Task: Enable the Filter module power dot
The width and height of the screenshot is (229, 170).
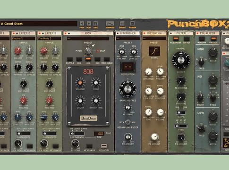Action: [171, 34]
